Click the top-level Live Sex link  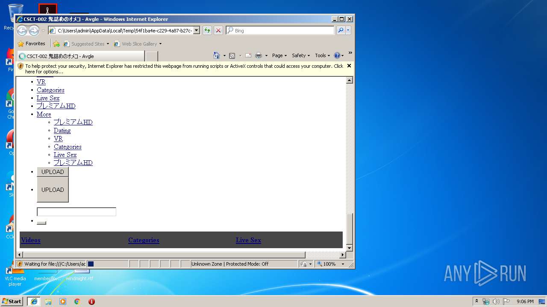pyautogui.click(x=48, y=98)
